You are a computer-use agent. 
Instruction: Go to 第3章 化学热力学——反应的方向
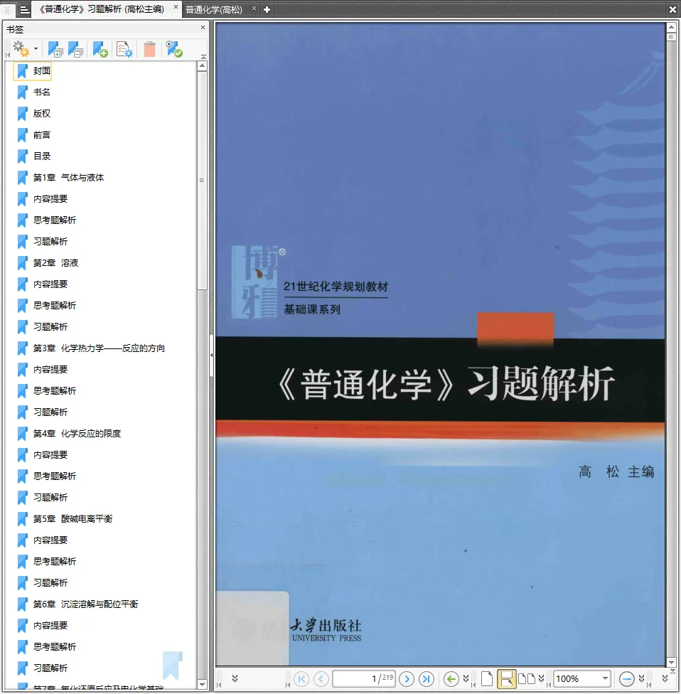point(99,348)
